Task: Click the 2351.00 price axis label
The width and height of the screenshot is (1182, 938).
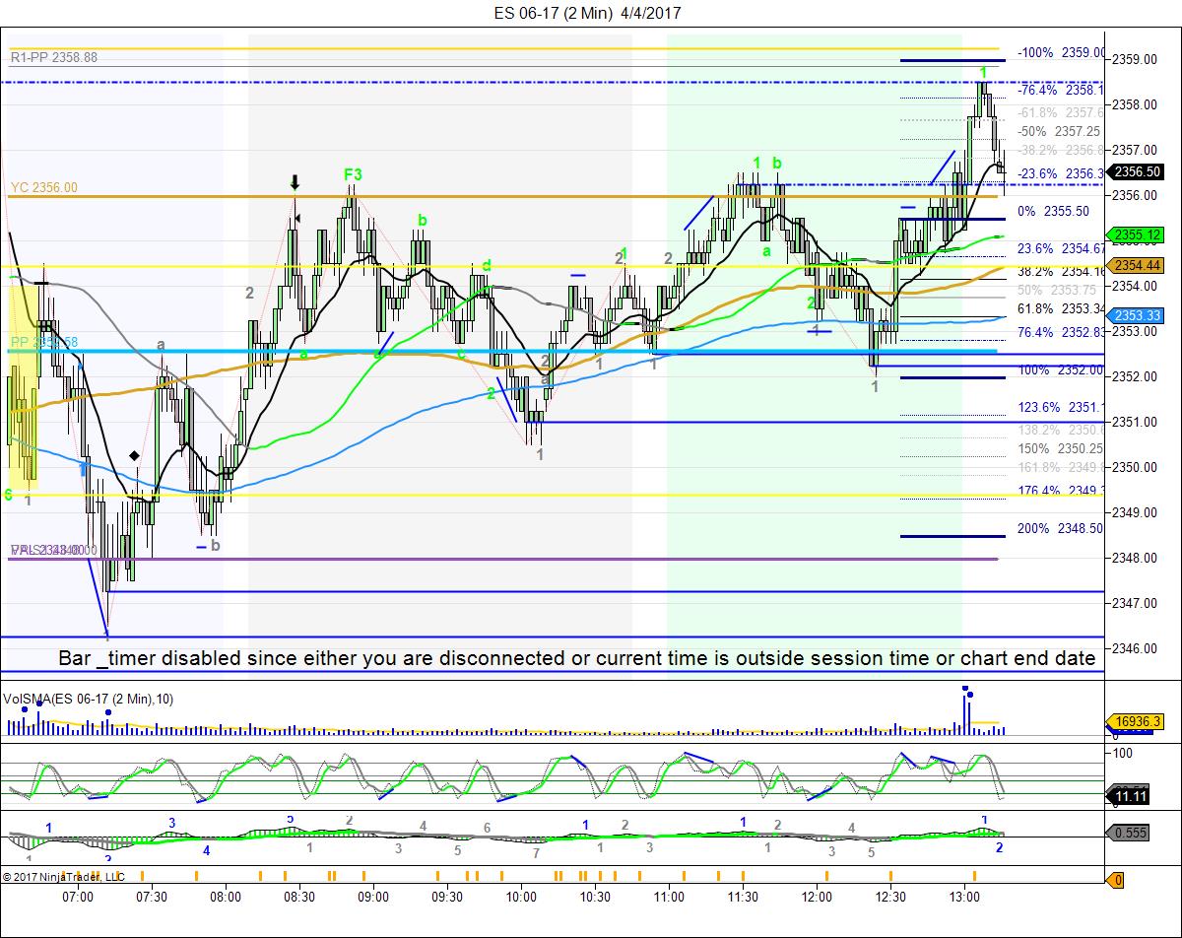Action: [1136, 422]
